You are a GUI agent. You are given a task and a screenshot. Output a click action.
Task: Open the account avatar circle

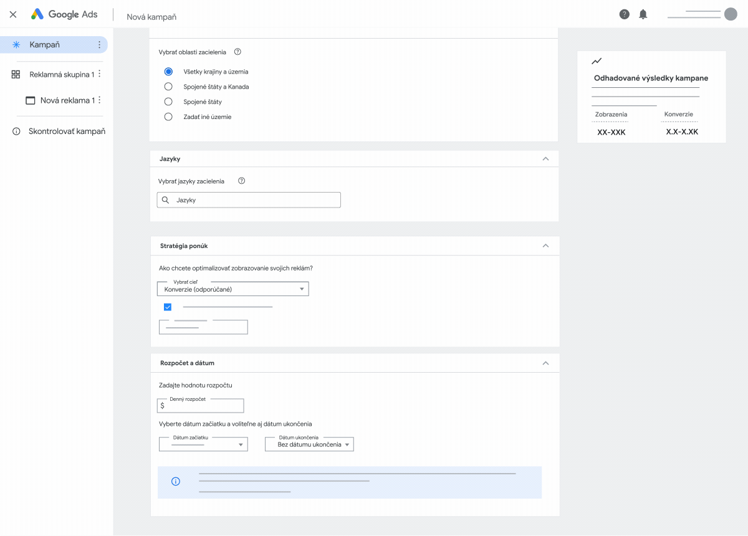point(731,14)
